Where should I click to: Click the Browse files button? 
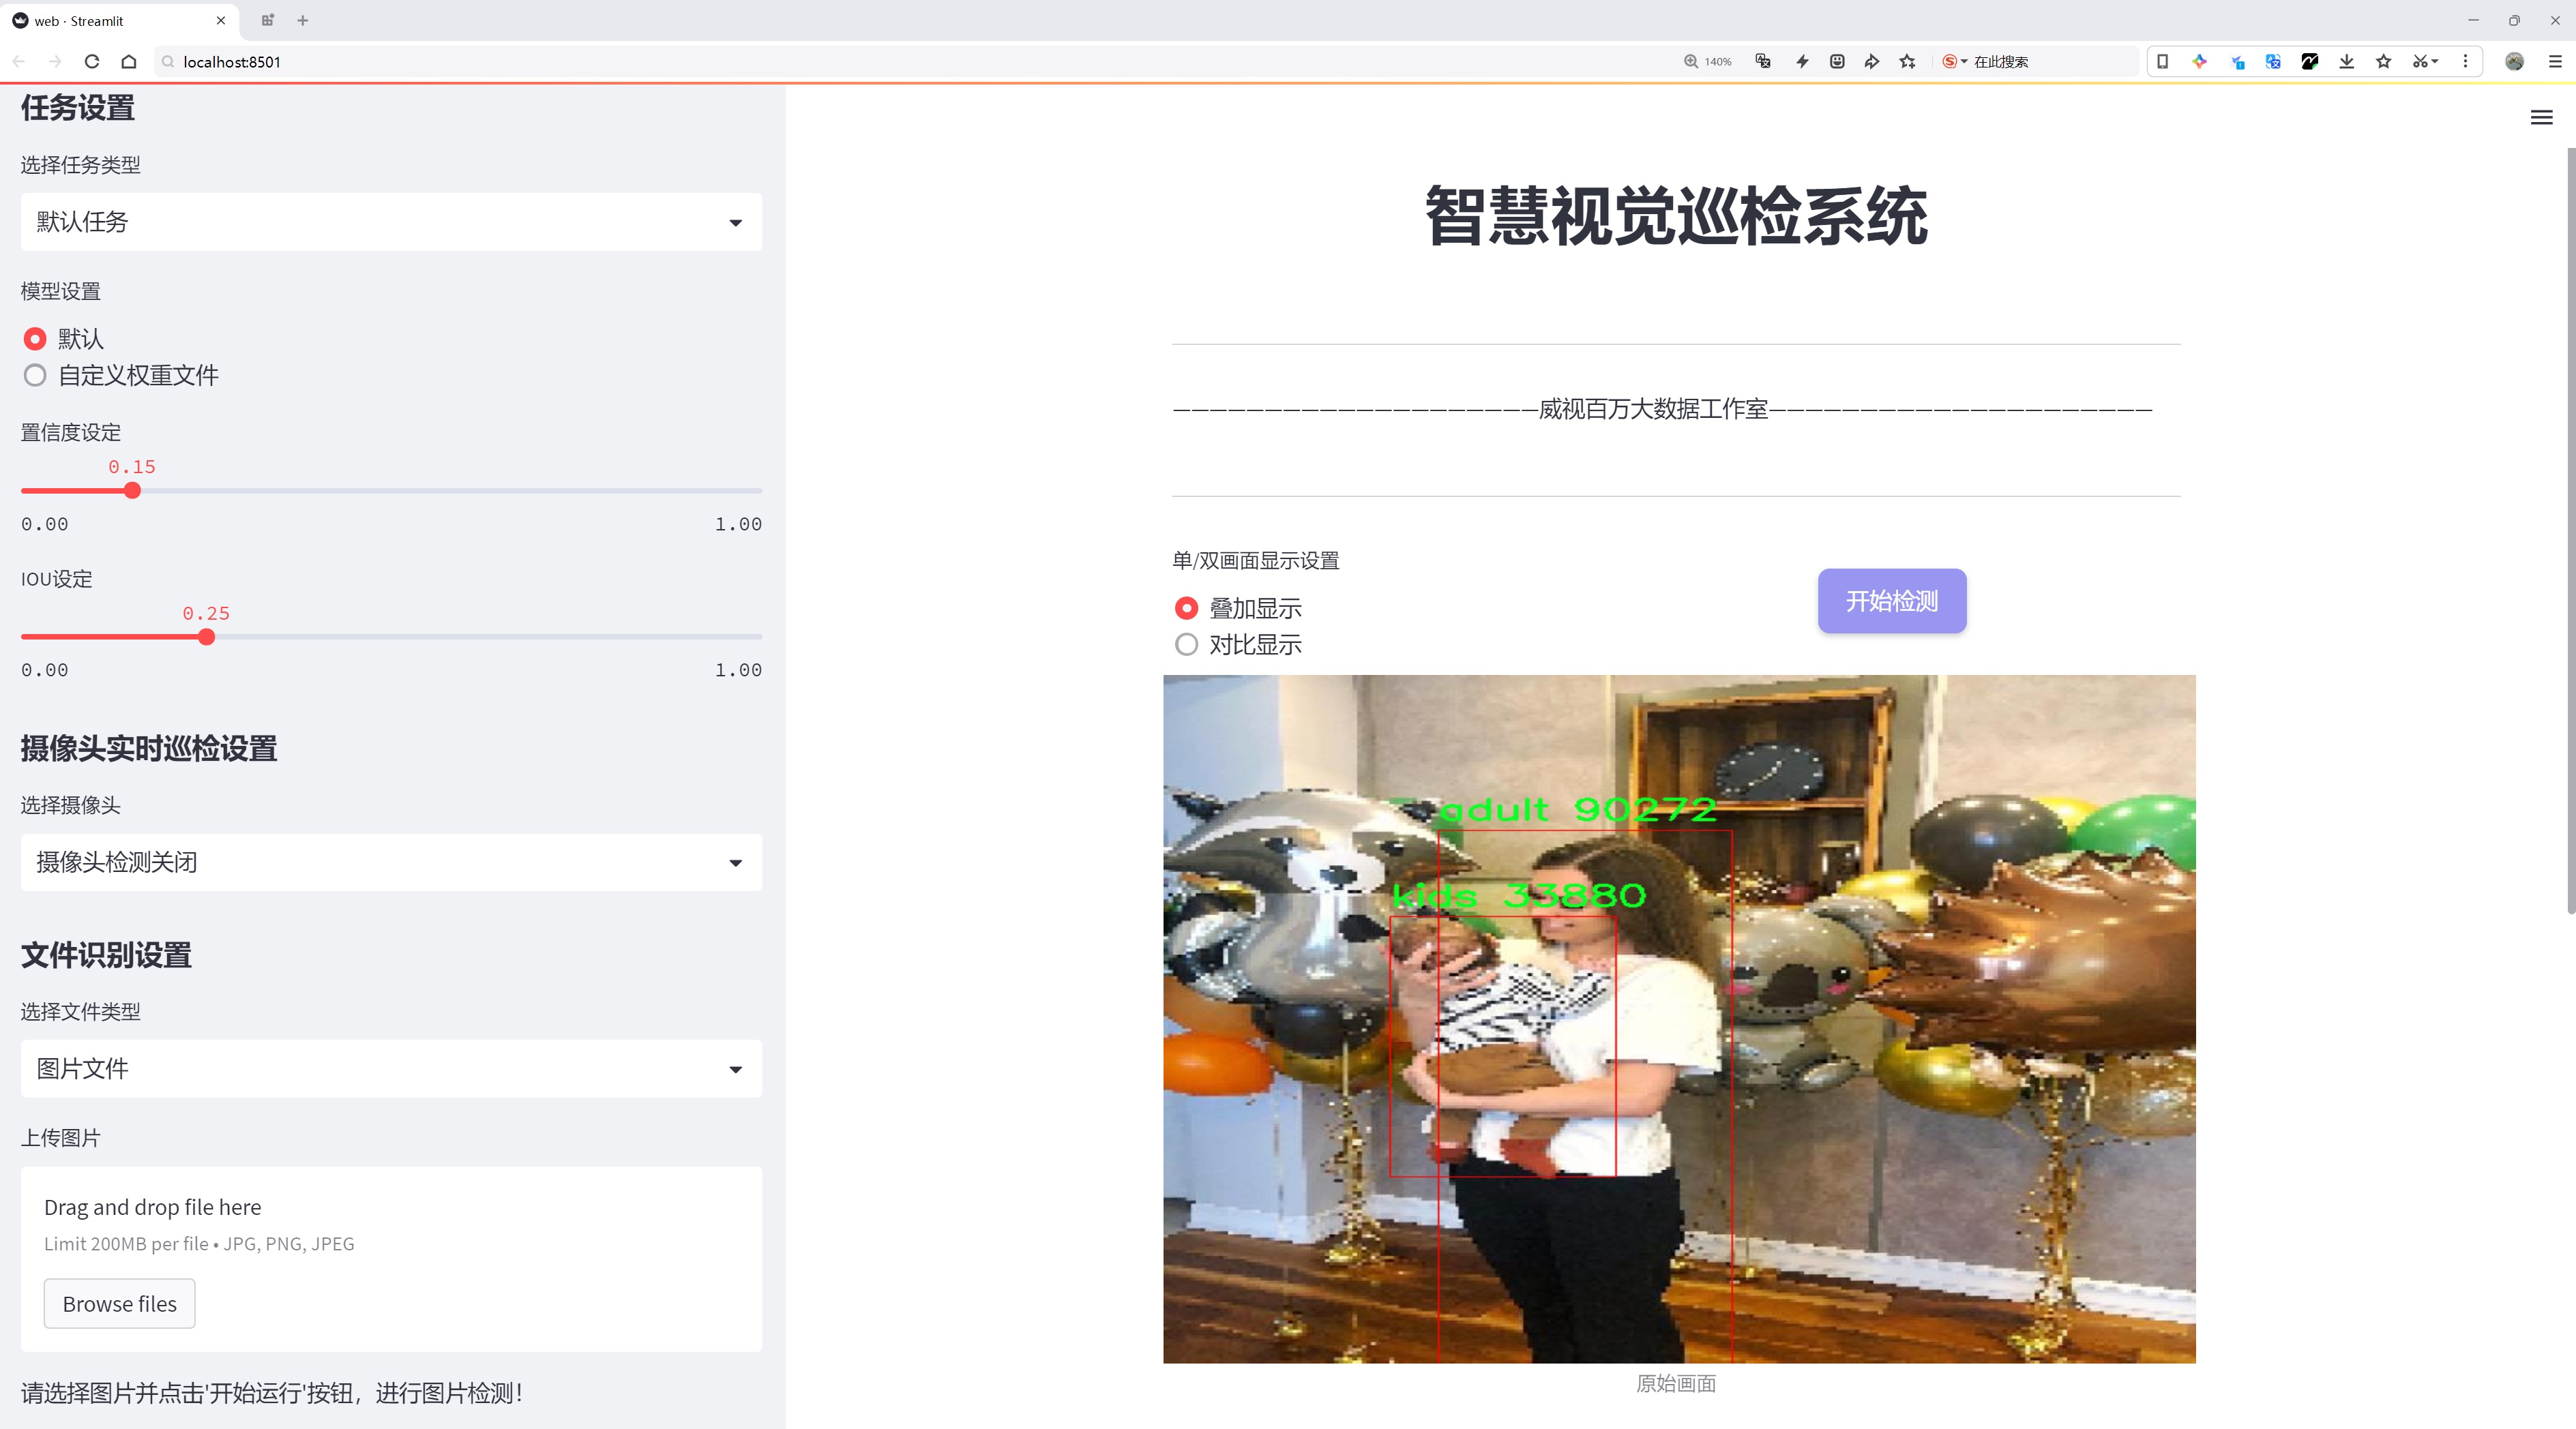(x=119, y=1304)
